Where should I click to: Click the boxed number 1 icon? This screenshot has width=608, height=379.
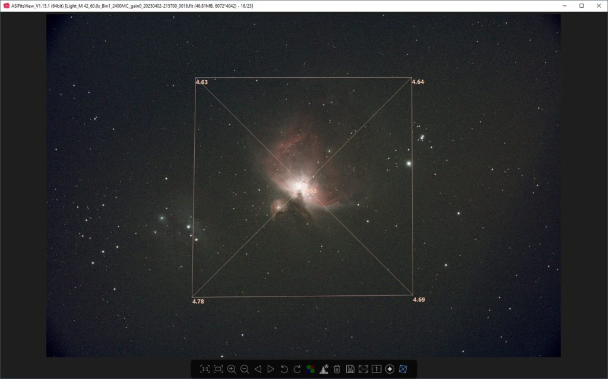point(376,369)
